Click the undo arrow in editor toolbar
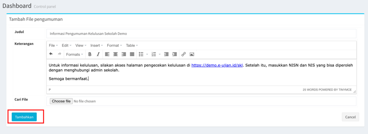 [x=51, y=54]
